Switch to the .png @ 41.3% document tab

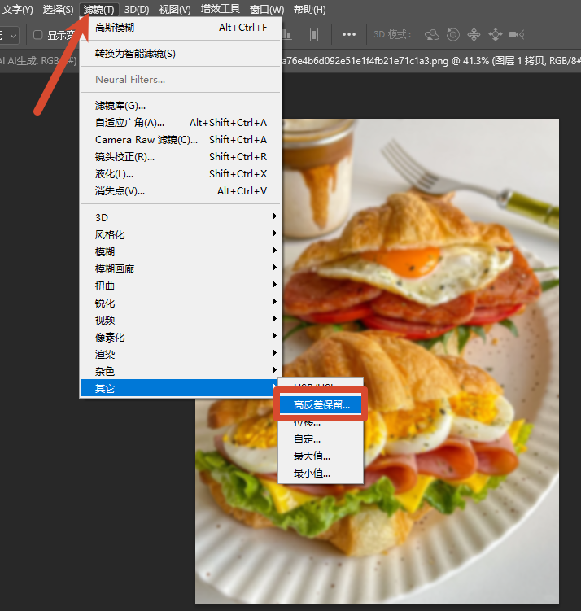pyautogui.click(x=431, y=61)
